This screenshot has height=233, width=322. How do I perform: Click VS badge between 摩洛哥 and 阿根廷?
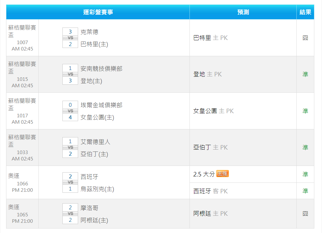[70, 214]
